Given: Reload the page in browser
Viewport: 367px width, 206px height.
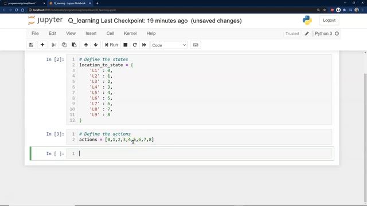Looking at the screenshot, I should coord(17,10).
